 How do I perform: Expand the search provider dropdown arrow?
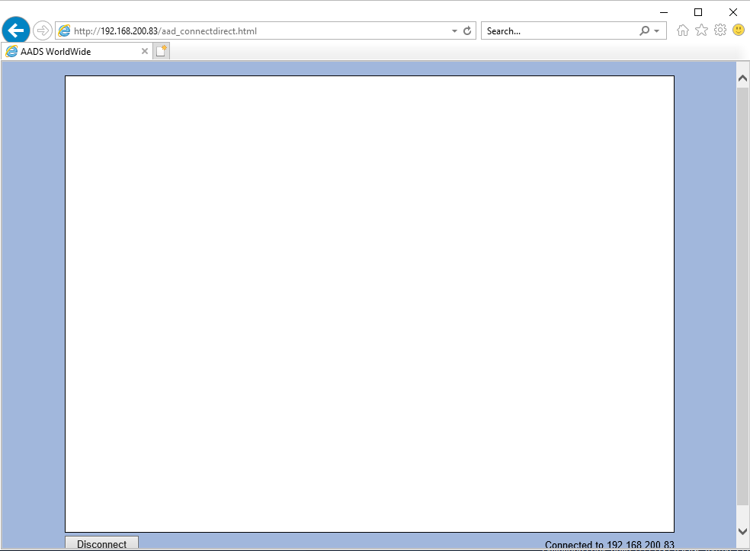657,31
